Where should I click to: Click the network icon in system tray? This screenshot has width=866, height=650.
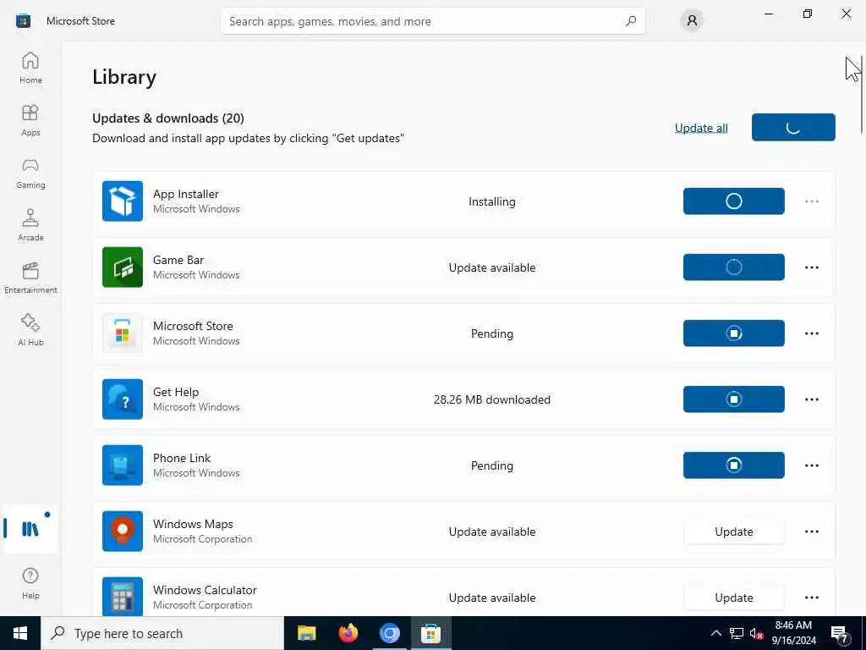(x=737, y=633)
